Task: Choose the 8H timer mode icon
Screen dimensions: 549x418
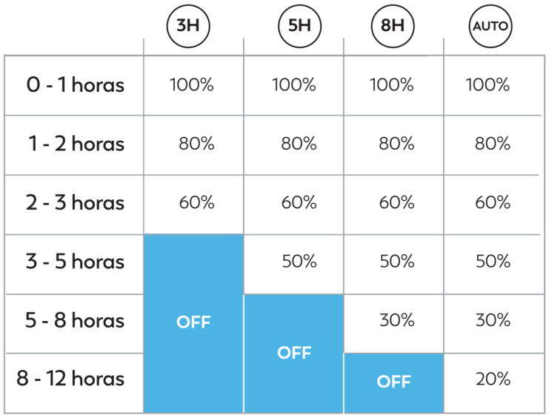Action: 393,26
